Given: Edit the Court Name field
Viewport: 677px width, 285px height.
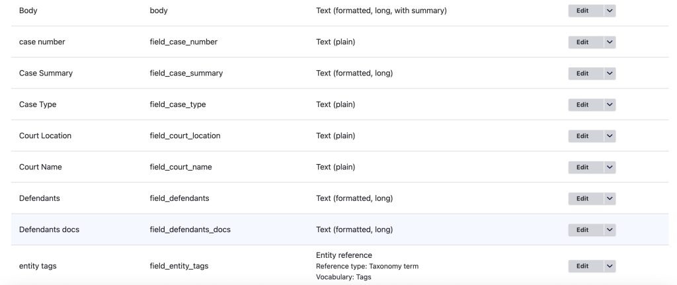Looking at the screenshot, I should 582,167.
